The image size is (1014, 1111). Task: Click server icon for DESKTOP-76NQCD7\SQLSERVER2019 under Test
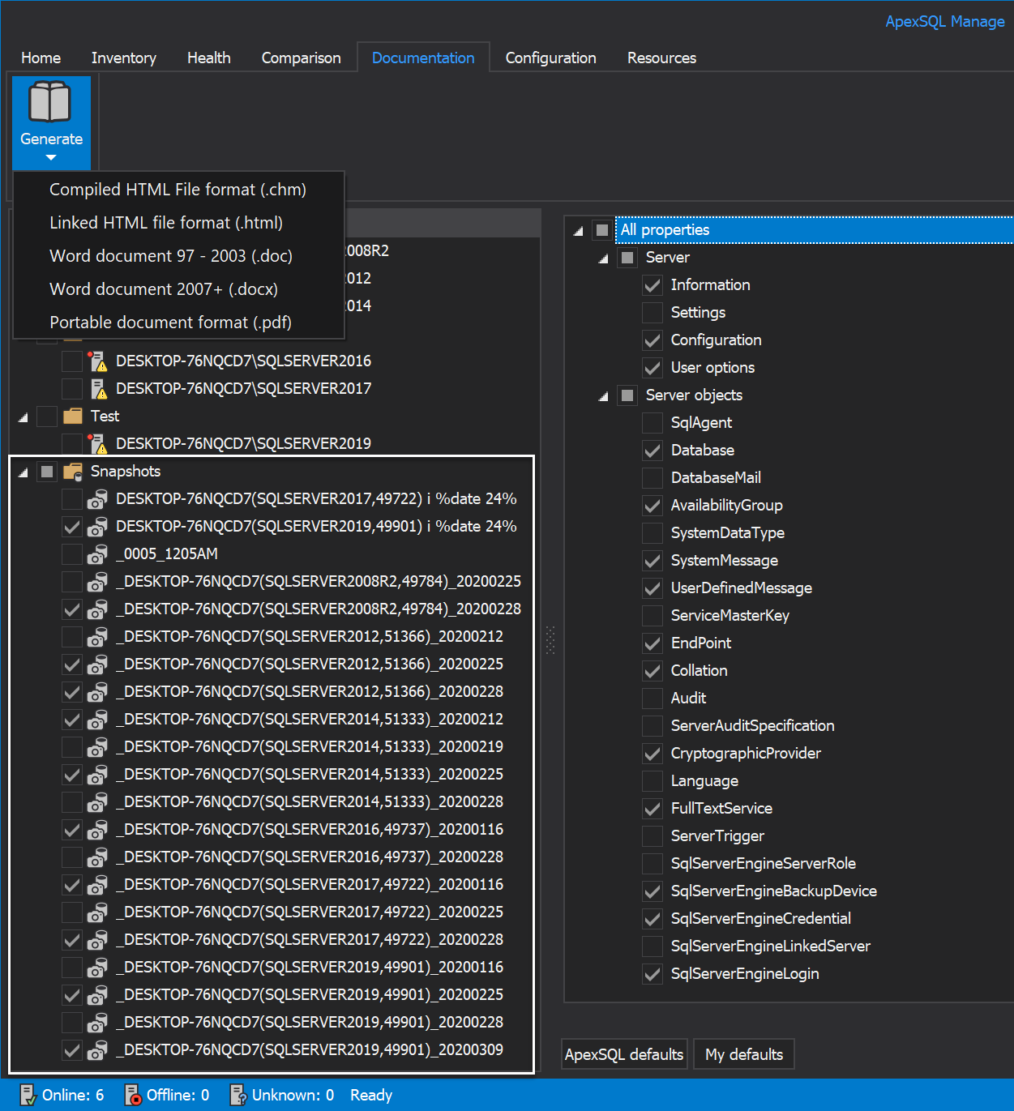[97, 443]
